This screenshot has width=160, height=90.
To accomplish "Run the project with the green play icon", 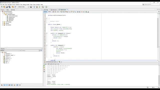I will pyautogui.click(x=39, y=7).
